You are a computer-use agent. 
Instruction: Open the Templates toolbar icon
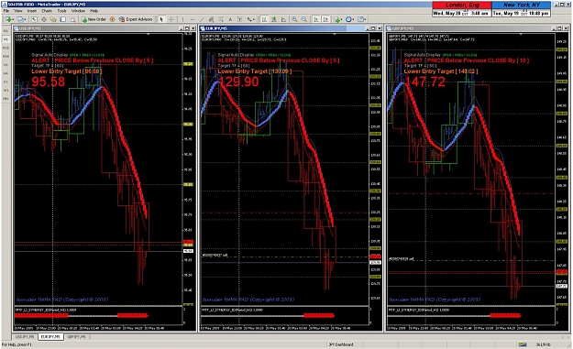360,19
